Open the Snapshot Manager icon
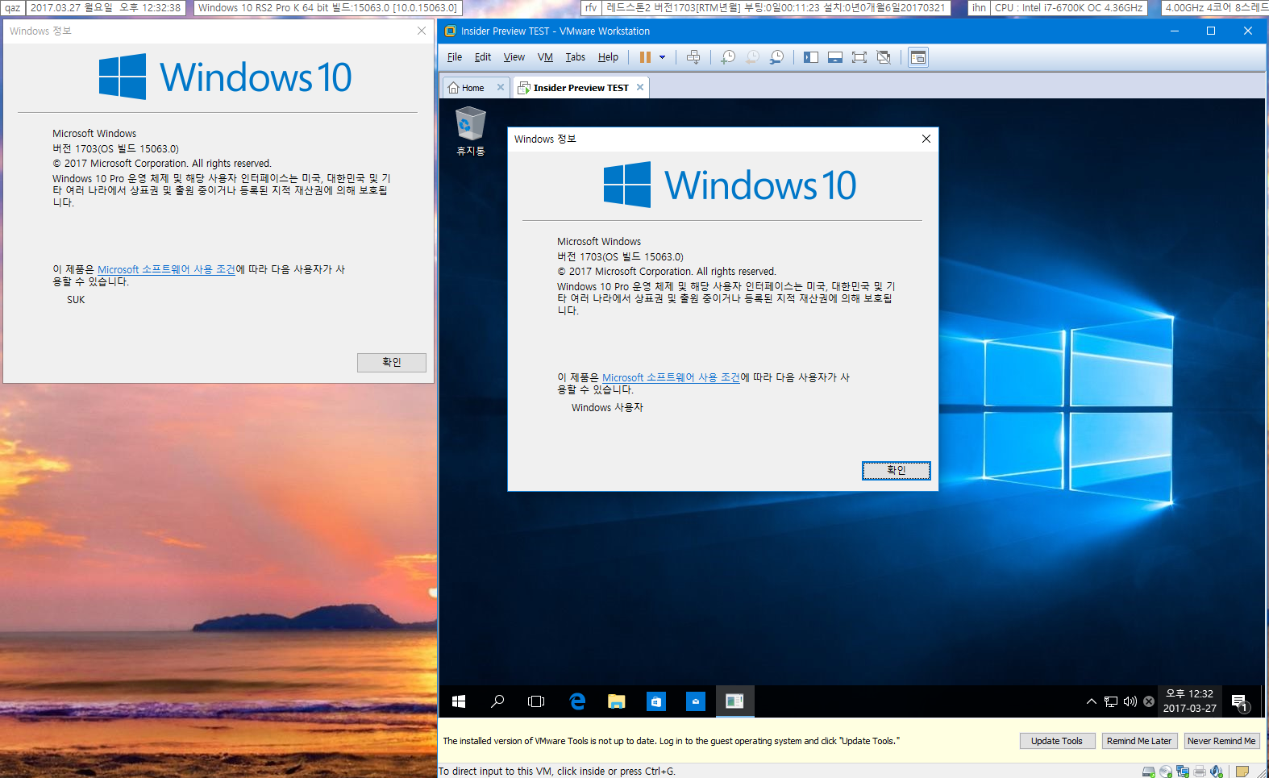Screen dimensions: 1269x778 click(x=776, y=57)
